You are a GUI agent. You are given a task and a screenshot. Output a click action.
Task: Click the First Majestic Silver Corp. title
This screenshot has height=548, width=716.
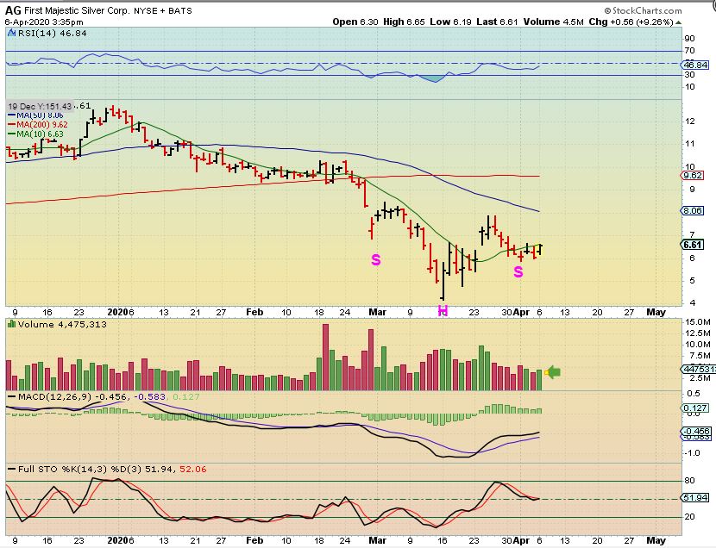(x=77, y=10)
